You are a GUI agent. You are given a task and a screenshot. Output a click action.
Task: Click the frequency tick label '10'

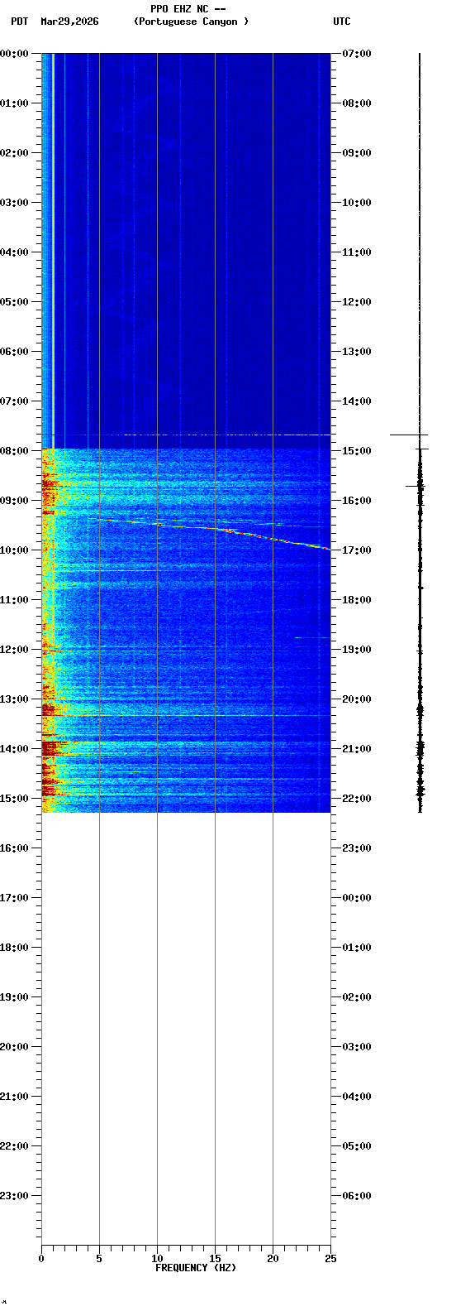coord(157,1259)
